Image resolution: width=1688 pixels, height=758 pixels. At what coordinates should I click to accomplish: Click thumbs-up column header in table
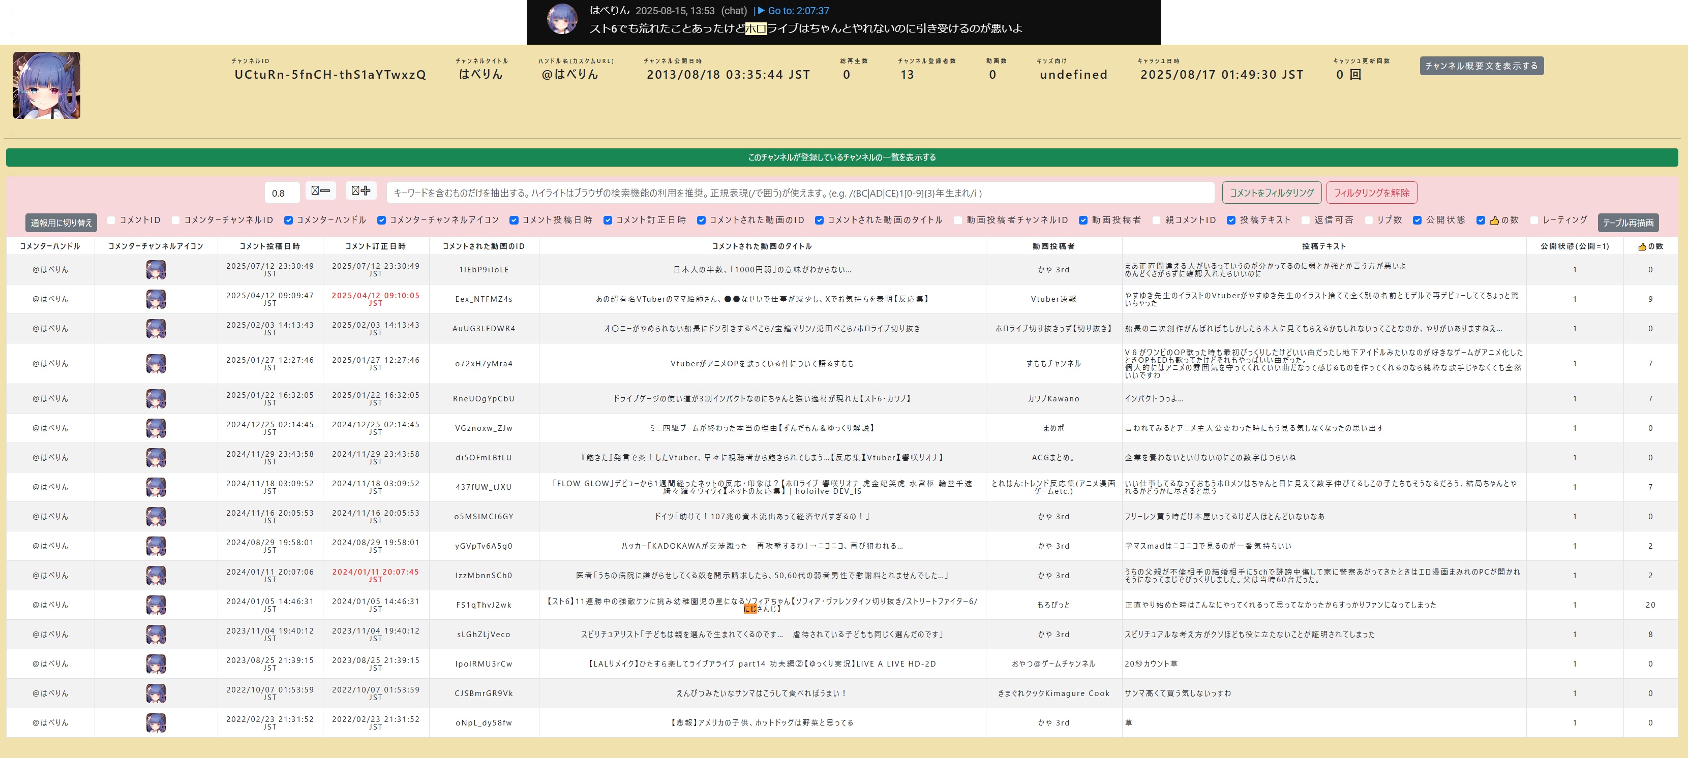pos(1650,246)
